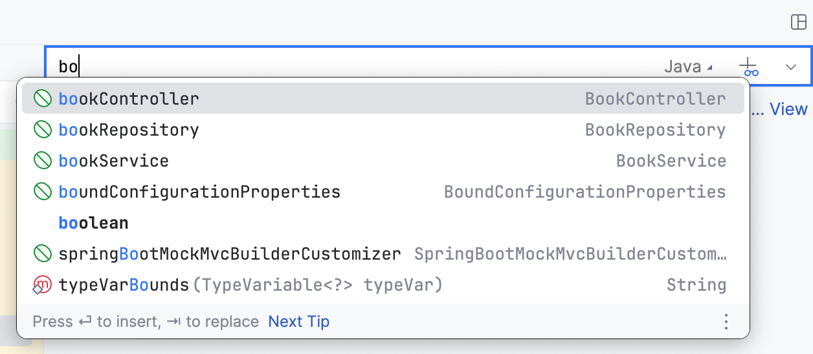Click the bookRepository bean icon
This screenshot has height=354, width=813.
[x=43, y=130]
